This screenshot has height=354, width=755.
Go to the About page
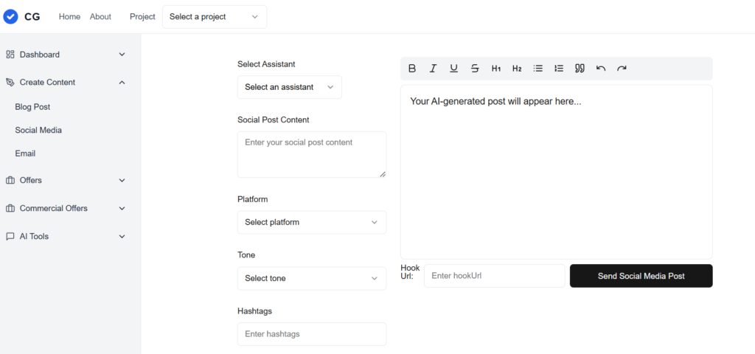pyautogui.click(x=100, y=16)
